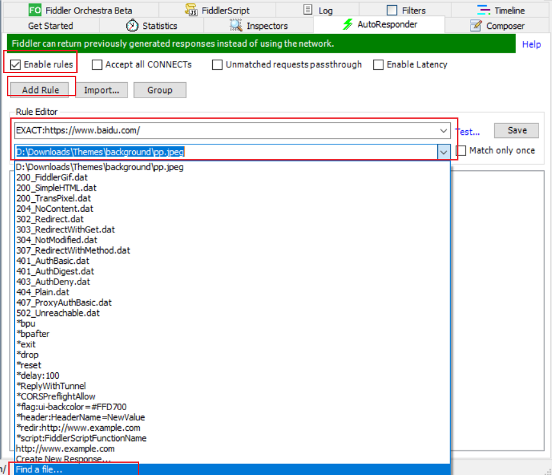
Task: Save the rule with Save button
Action: (517, 130)
